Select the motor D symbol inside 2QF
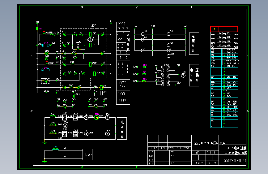 (x=90, y=40)
